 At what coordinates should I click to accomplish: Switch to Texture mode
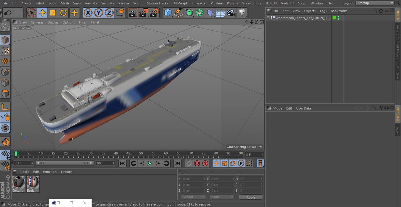coord(5,51)
